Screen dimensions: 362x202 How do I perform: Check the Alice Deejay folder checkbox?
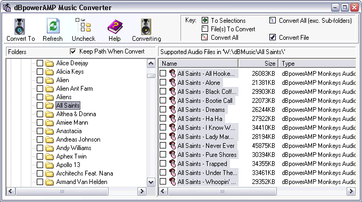40,63
